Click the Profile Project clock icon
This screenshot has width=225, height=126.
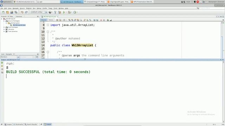(x=75, y=12)
